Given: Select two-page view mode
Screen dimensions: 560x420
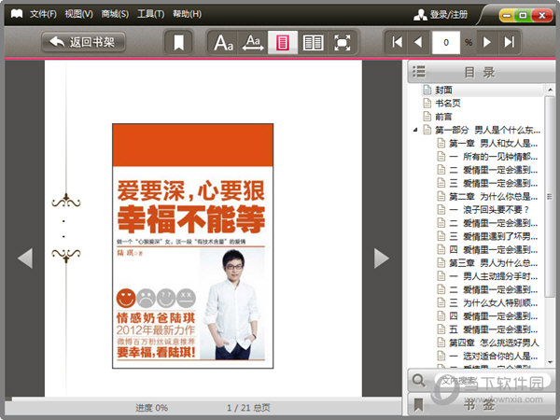Looking at the screenshot, I should coord(313,43).
